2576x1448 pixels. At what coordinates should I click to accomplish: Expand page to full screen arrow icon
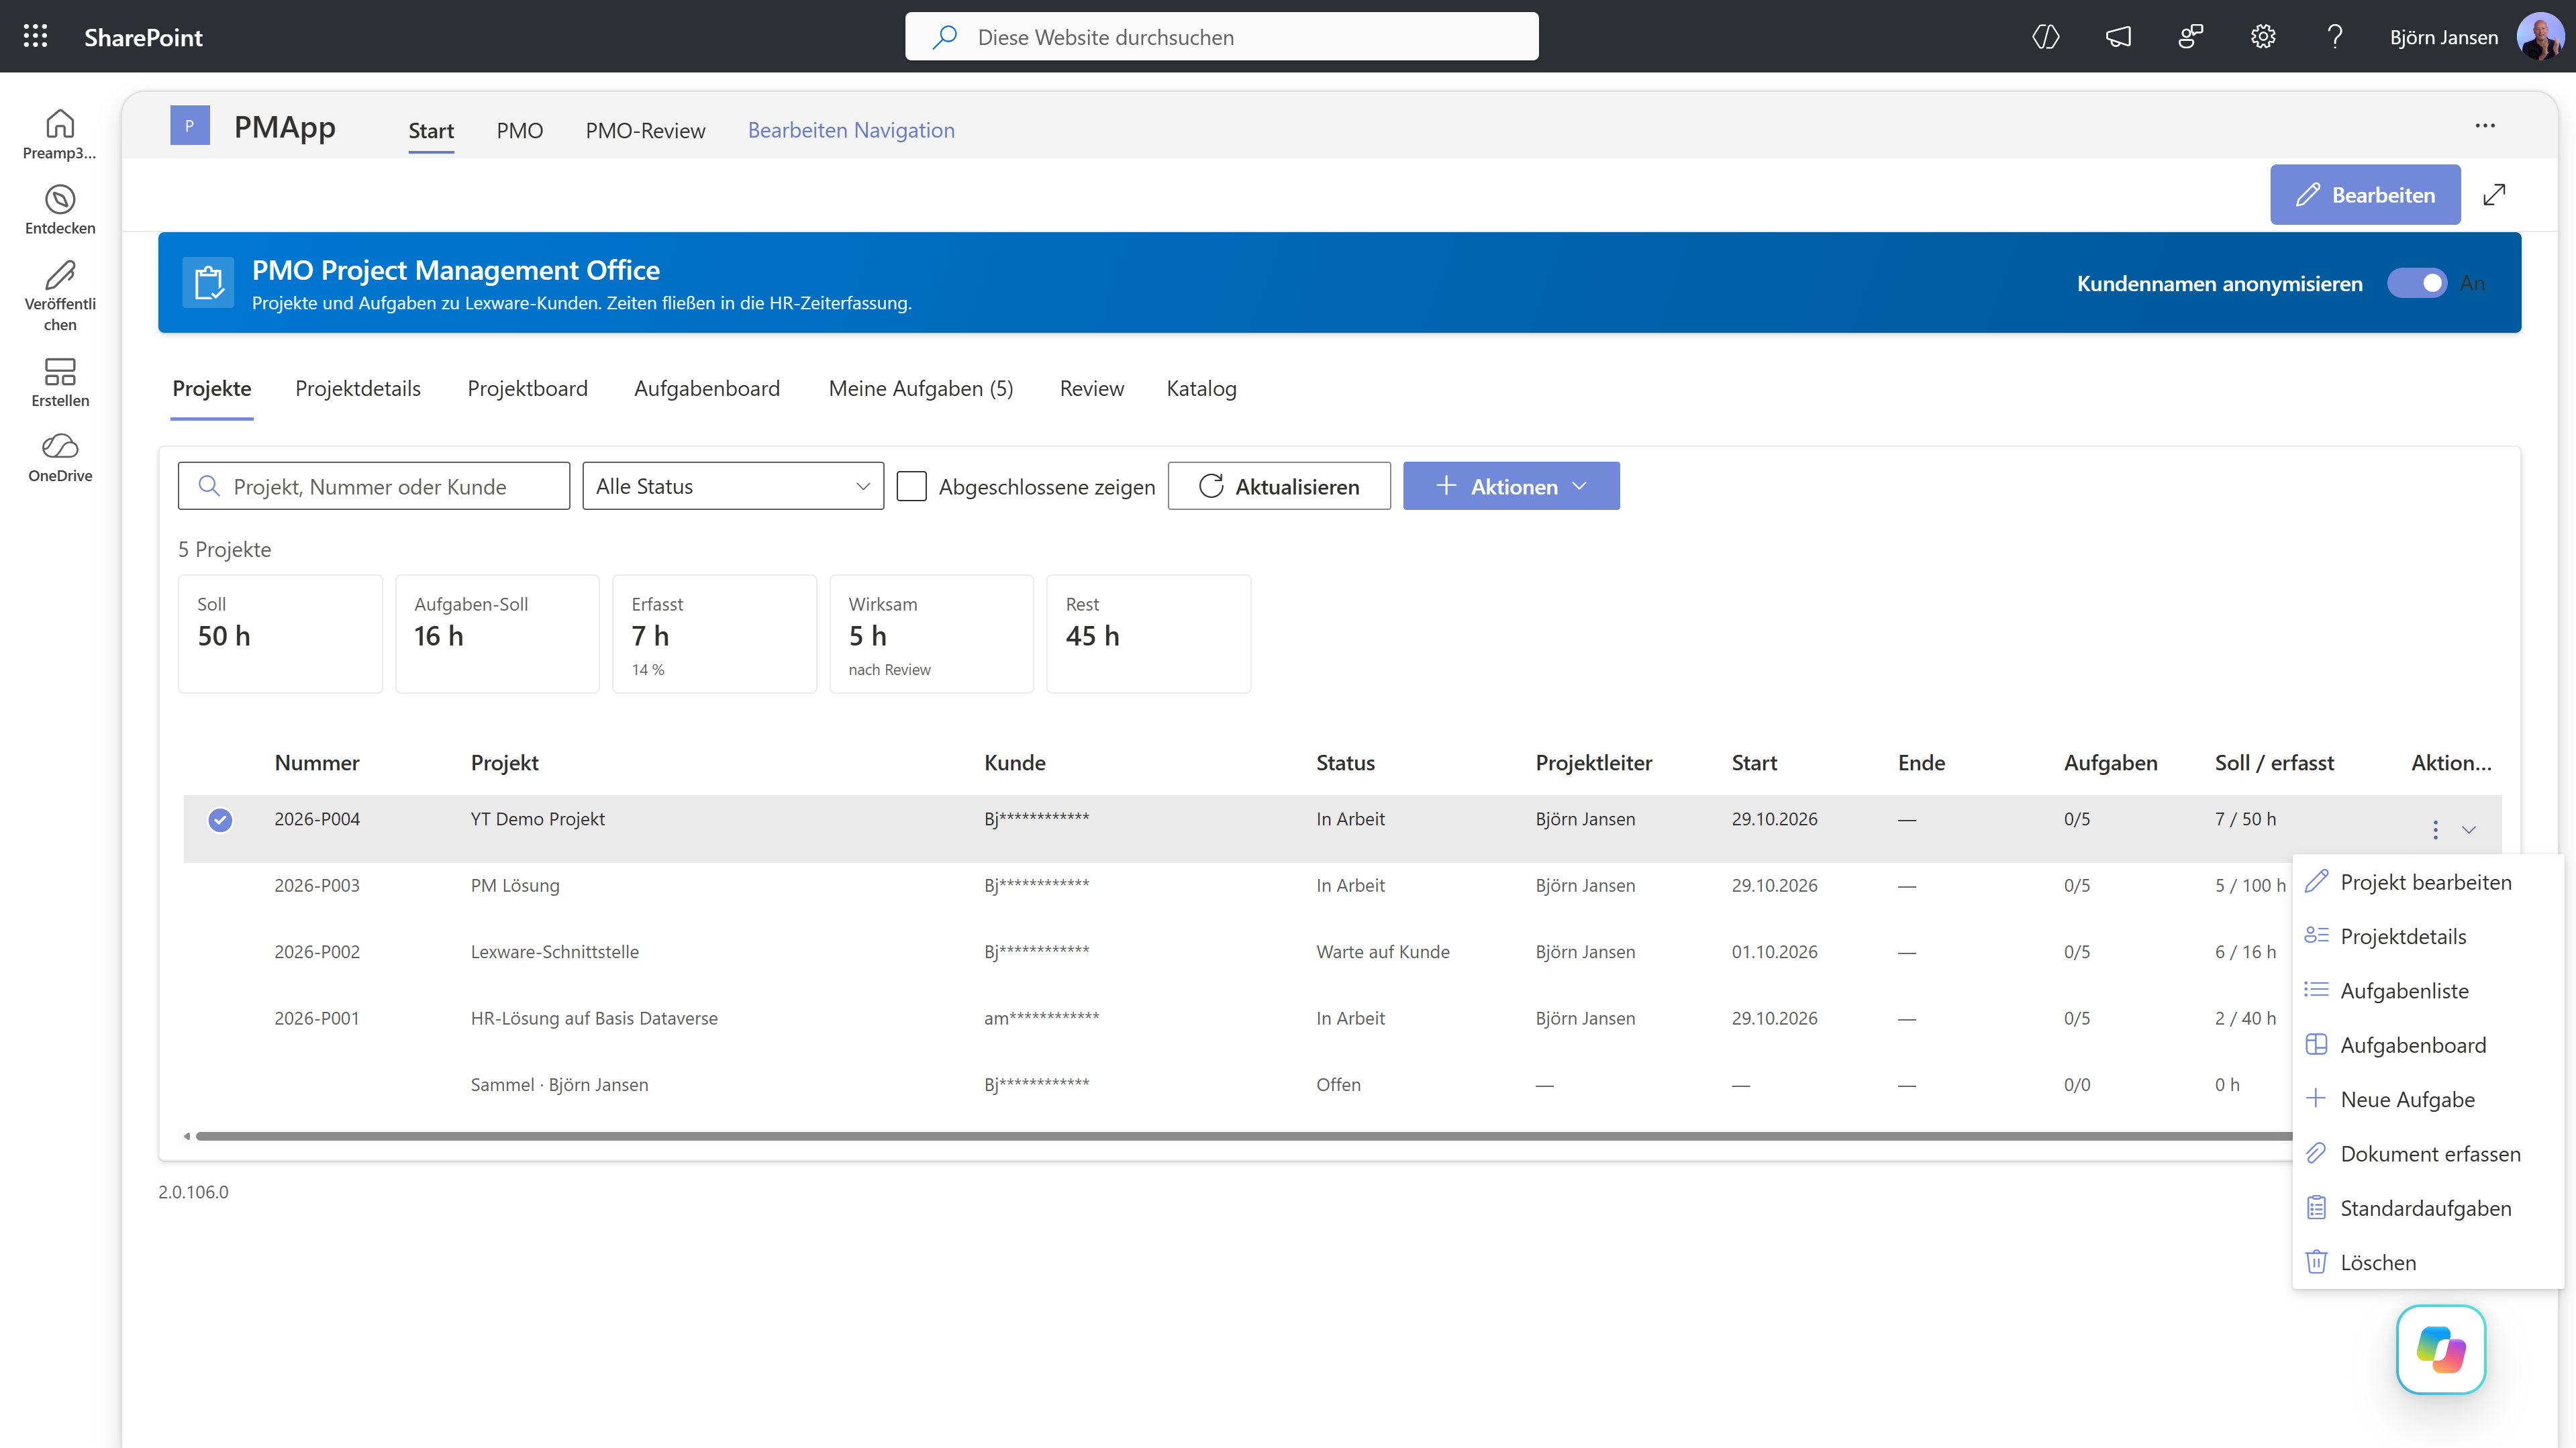(2495, 195)
